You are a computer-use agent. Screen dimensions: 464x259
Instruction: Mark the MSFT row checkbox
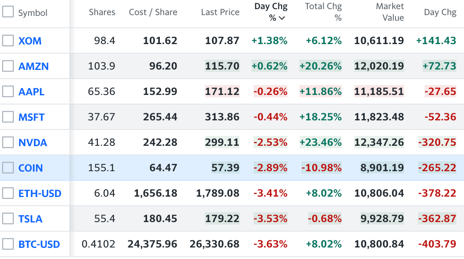pyautogui.click(x=8, y=117)
